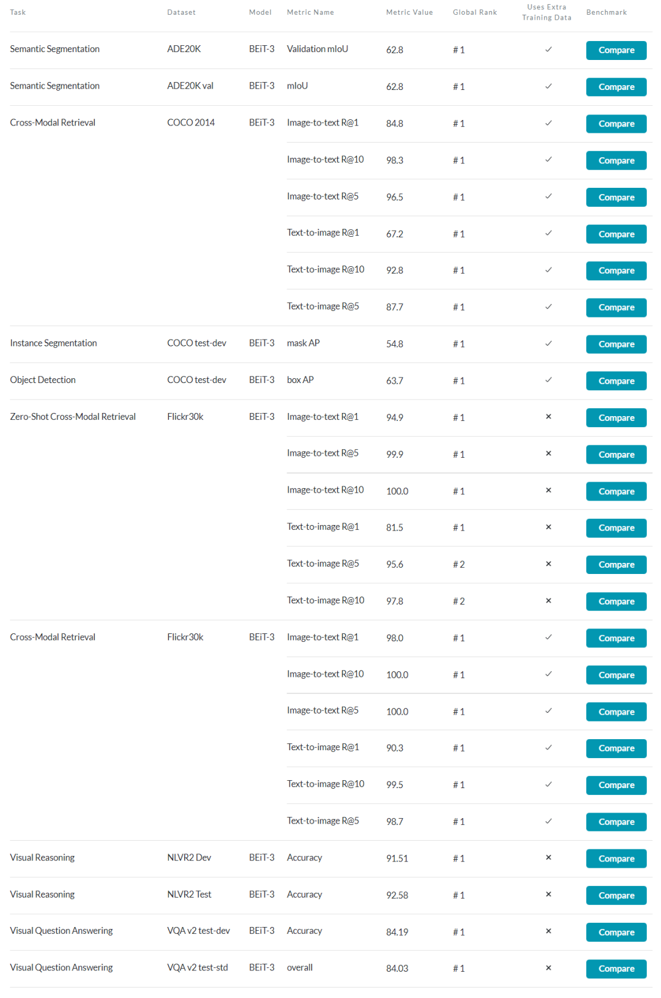Screen dimensions: 661x998
Task: Click the checkmark icon beside the 84.8 metric value
Action: coord(548,123)
